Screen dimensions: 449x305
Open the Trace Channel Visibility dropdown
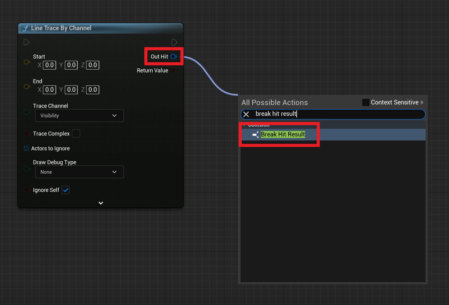click(80, 116)
